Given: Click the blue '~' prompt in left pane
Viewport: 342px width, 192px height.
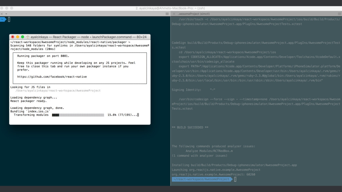Looking at the screenshot, I should pyautogui.click(x=3, y=19).
